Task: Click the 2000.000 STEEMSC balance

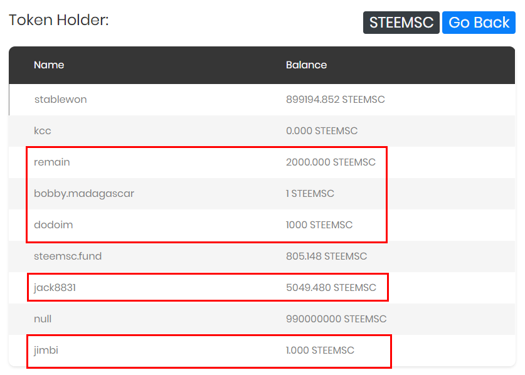Action: tap(331, 162)
